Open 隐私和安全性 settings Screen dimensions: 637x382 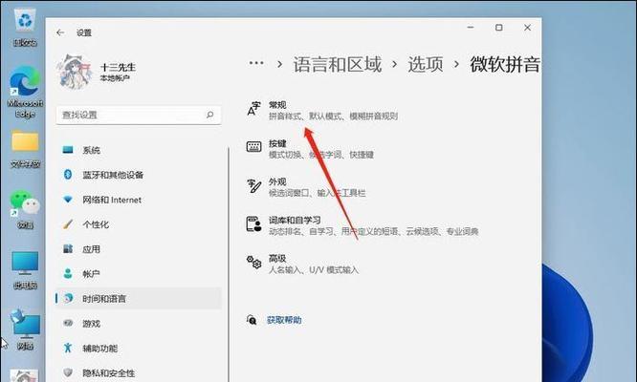pyautogui.click(x=138, y=373)
